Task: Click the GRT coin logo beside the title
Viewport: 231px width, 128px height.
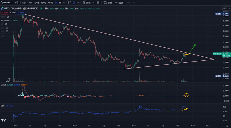Action: tap(2, 9)
